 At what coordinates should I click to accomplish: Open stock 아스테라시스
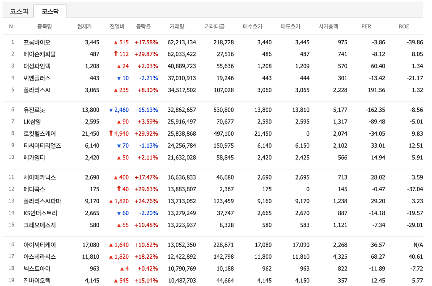(39, 257)
